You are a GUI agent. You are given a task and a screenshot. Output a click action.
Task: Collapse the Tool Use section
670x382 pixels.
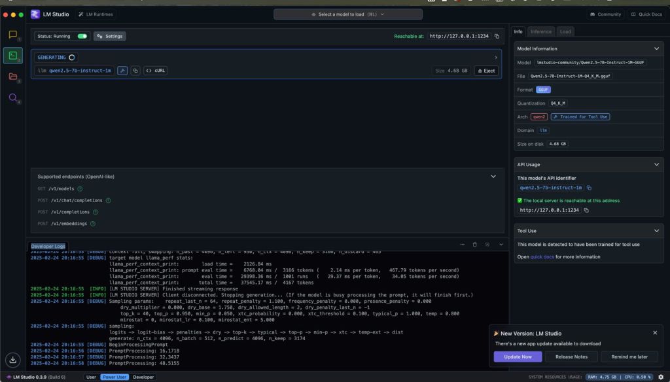click(x=656, y=231)
